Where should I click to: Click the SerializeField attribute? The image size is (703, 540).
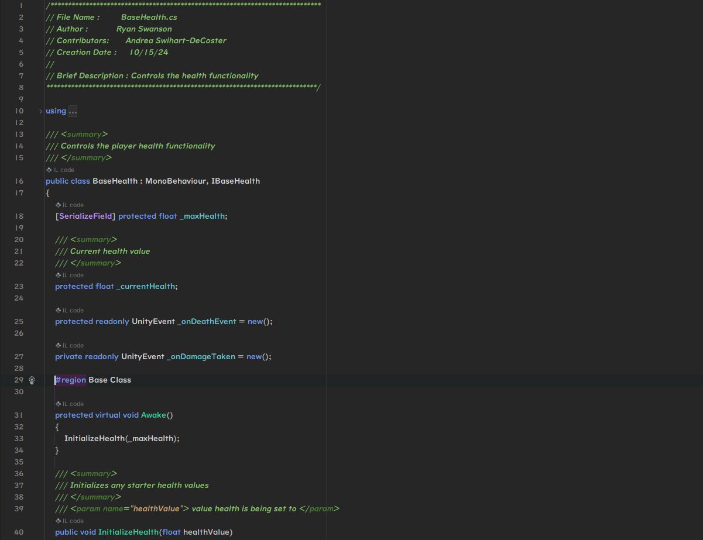[x=85, y=216]
